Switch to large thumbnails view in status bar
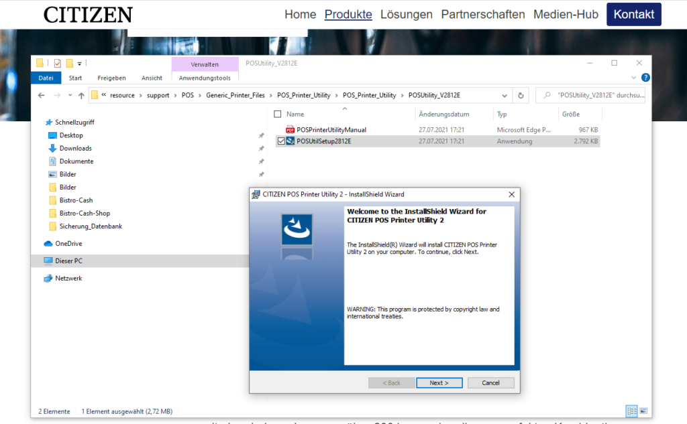This screenshot has width=687, height=424. [x=643, y=411]
